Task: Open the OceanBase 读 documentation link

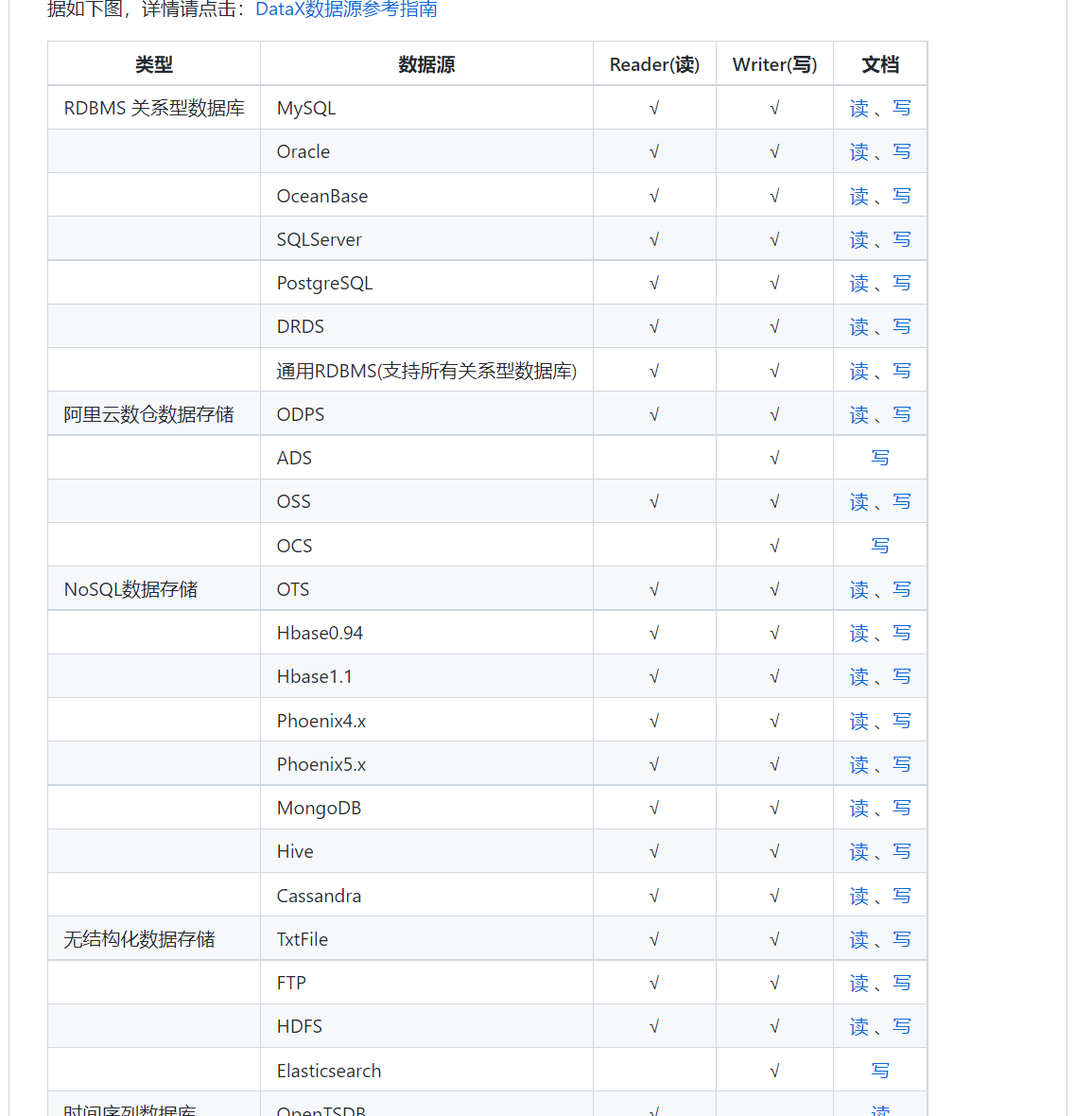Action: 859,196
